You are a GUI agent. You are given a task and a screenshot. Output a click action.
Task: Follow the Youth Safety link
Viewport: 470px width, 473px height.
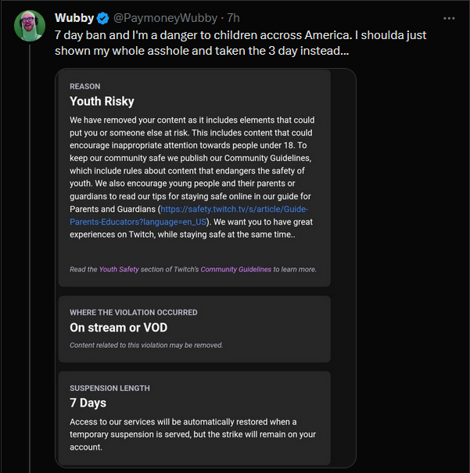point(117,269)
